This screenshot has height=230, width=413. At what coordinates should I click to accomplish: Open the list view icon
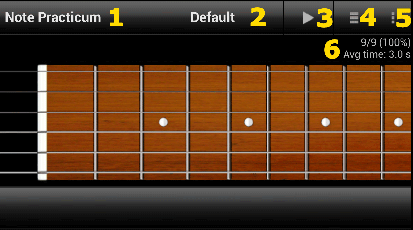point(354,18)
